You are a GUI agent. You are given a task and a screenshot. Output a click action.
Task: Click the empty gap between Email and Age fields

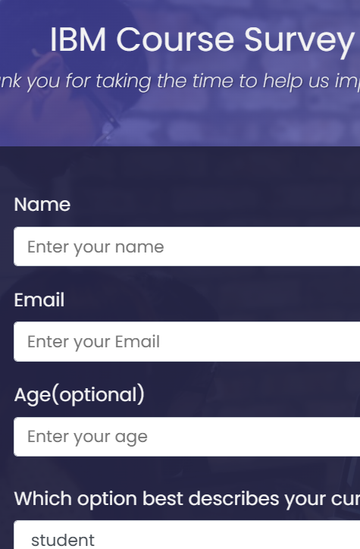187,372
